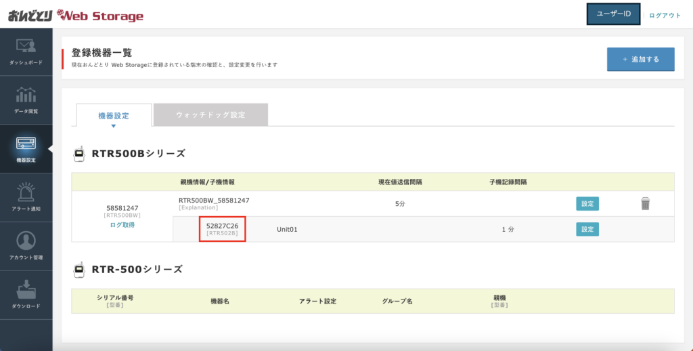Click the ログ取得 link
693x351 pixels.
point(122,224)
